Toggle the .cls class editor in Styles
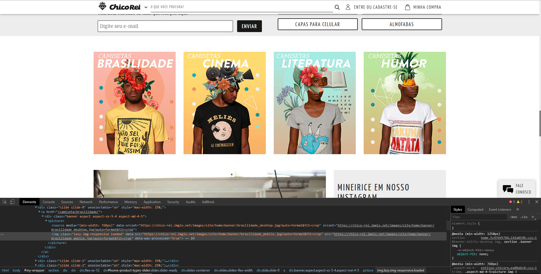541x274 pixels. click(x=524, y=217)
